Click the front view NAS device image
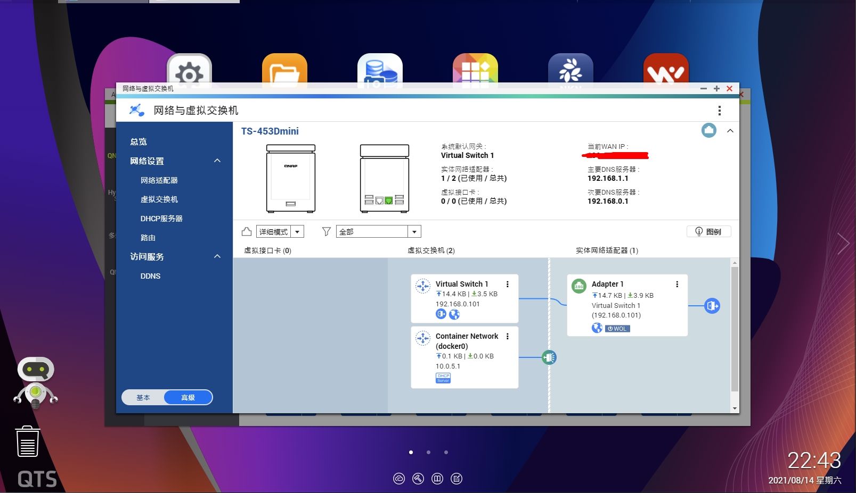Viewport: 856px width, 493px height. (x=291, y=179)
